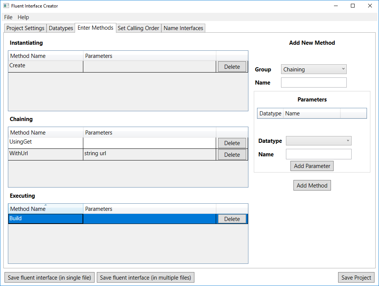Click Parameters header in Chaining table

tap(150, 132)
